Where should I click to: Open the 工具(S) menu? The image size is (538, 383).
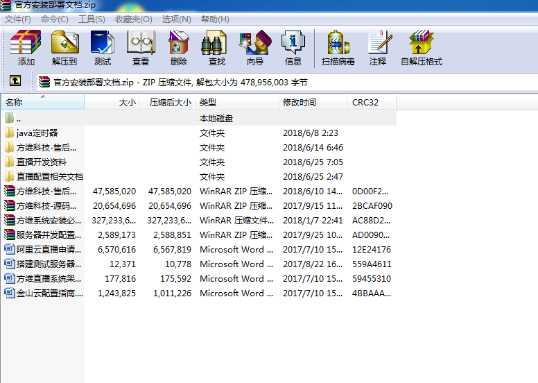92,19
